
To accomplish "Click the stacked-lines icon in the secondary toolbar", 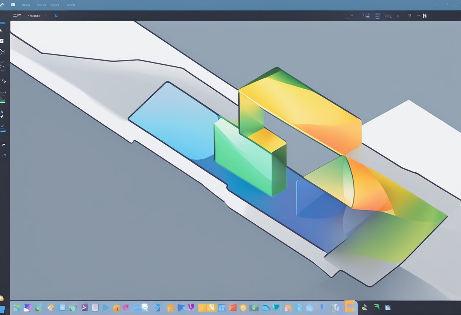I will [17, 16].
